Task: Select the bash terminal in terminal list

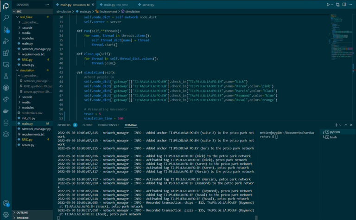Action: pyautogui.click(x=333, y=137)
